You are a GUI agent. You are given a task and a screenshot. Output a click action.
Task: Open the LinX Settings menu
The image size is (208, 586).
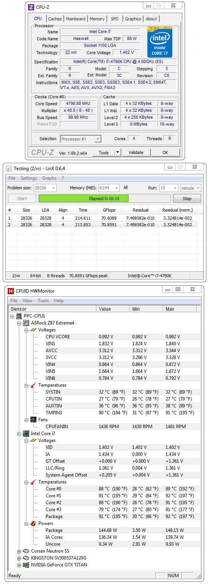[x=29, y=178]
